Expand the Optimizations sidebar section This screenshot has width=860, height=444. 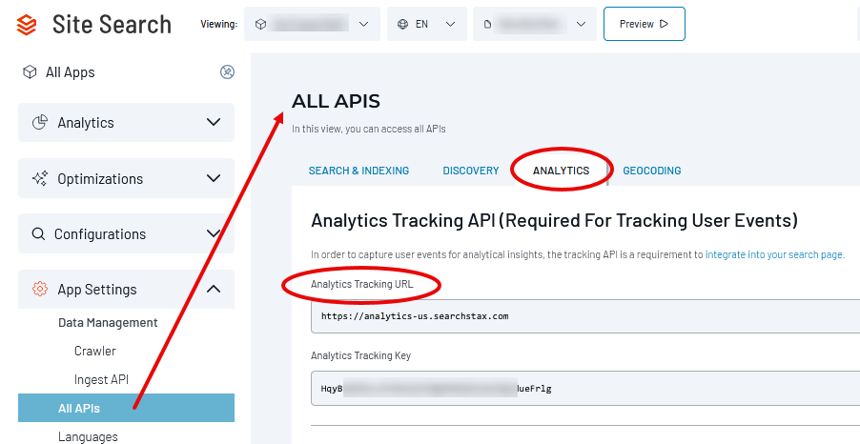point(126,178)
